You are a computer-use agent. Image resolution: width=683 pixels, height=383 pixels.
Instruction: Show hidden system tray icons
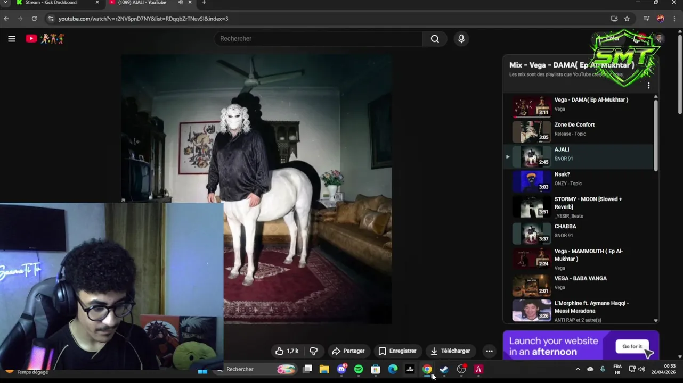coord(578,369)
